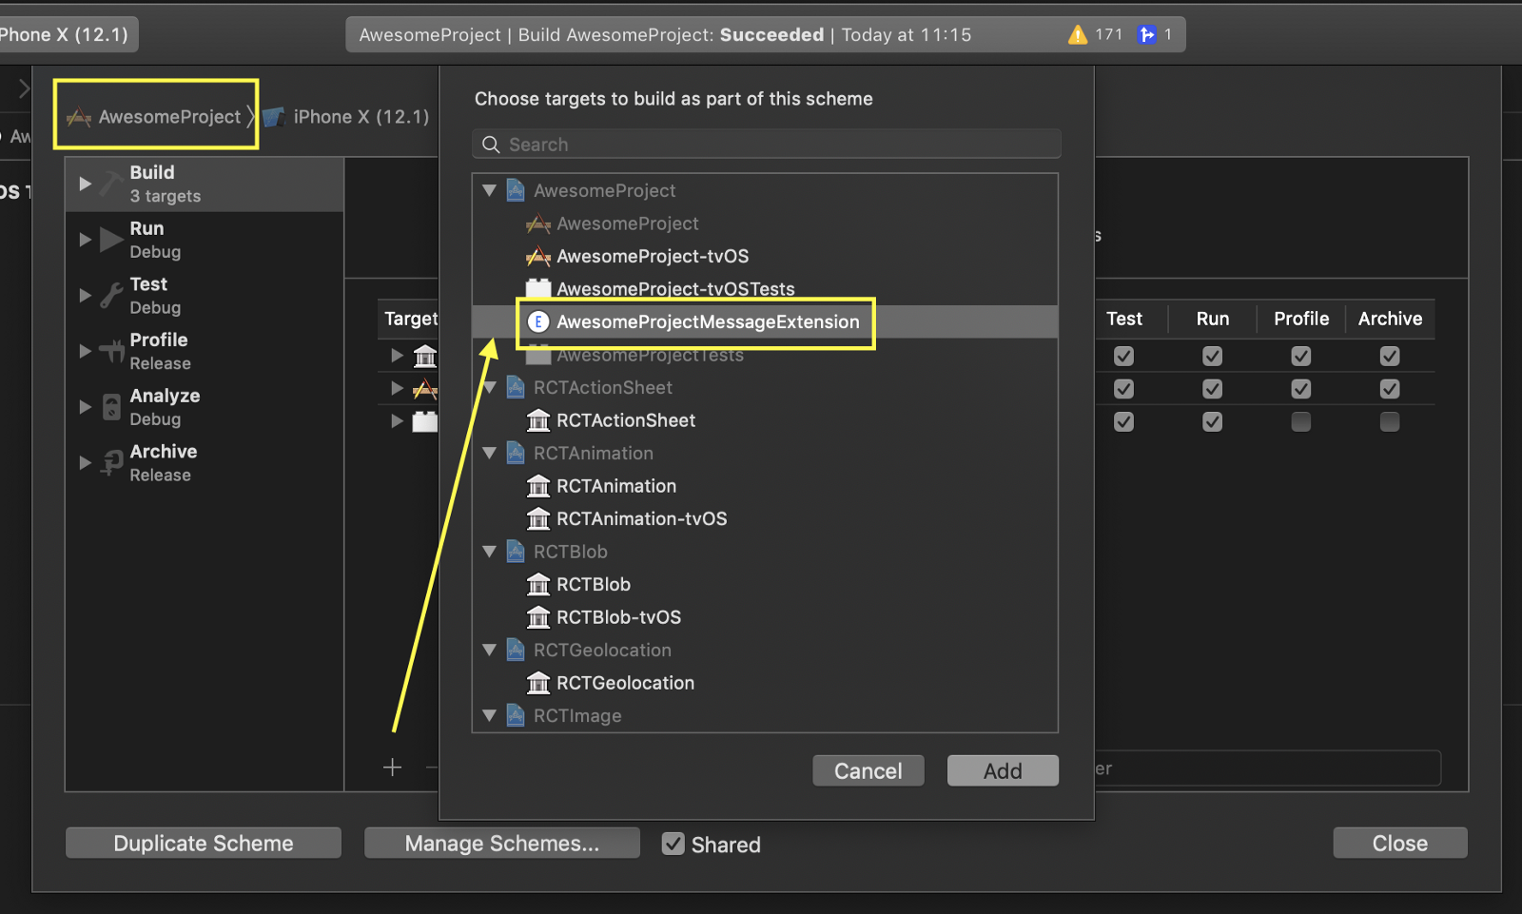Click the blue analyzer issue icon
Viewport: 1522px width, 914px height.
(x=1147, y=35)
